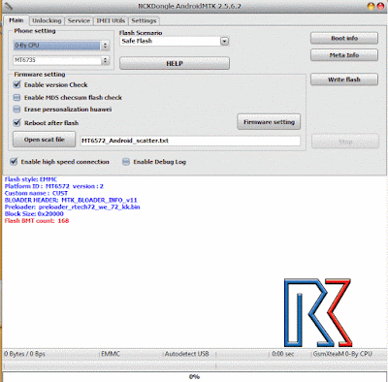
Task: Switch to the Main tab
Action: click(x=16, y=20)
